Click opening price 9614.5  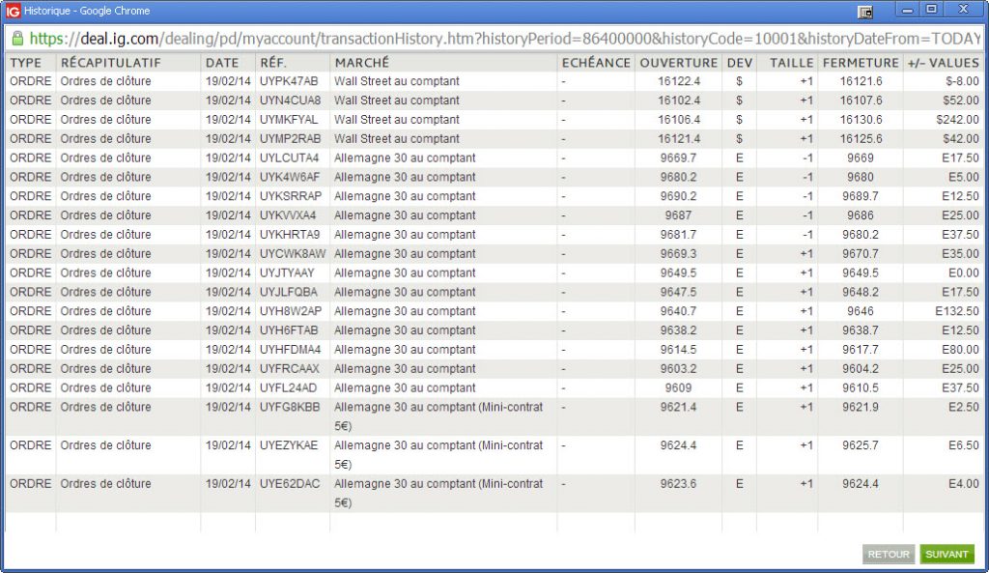679,350
